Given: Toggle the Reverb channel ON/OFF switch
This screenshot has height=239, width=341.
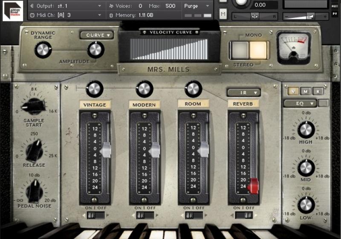Looking at the screenshot, I should pos(244,216).
